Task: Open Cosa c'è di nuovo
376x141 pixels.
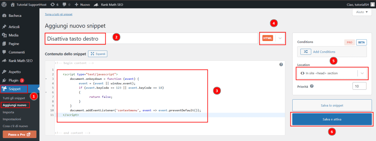Action: (x=15, y=126)
